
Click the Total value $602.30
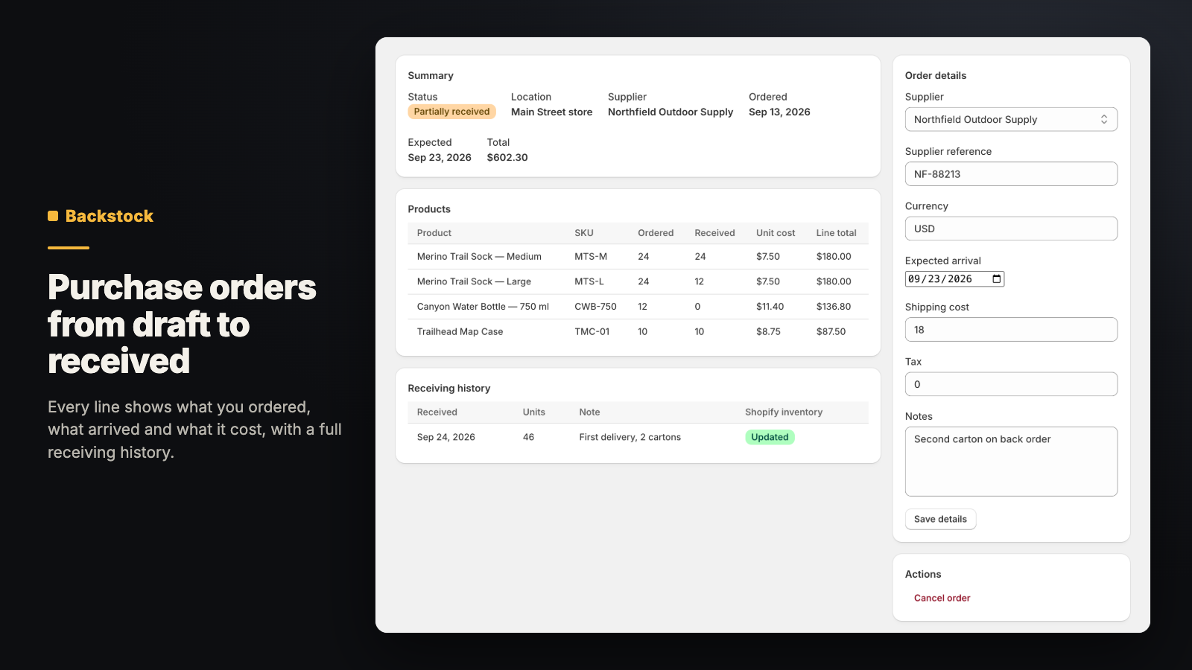coord(507,158)
